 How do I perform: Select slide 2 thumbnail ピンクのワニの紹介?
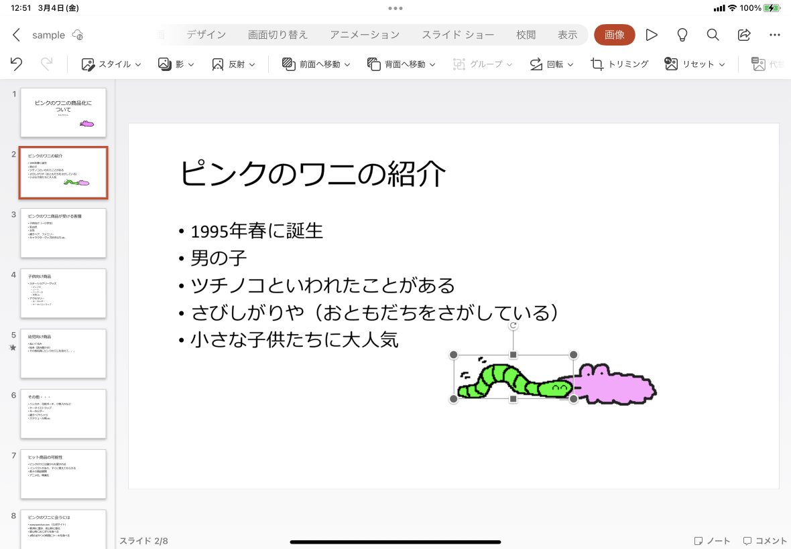[x=63, y=173]
